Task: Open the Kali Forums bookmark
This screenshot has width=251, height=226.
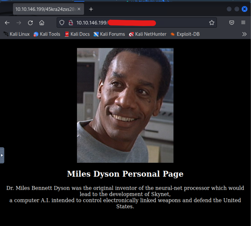Action: 109,34
